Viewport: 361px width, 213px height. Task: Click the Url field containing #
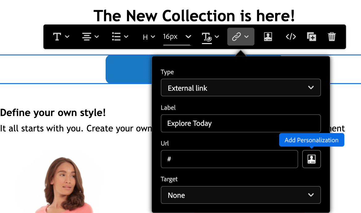(229, 159)
